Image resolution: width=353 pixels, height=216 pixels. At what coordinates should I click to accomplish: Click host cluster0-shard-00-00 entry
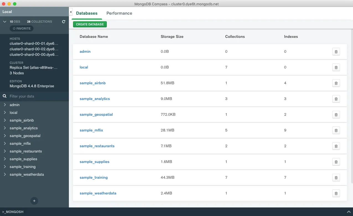(x=34, y=54)
